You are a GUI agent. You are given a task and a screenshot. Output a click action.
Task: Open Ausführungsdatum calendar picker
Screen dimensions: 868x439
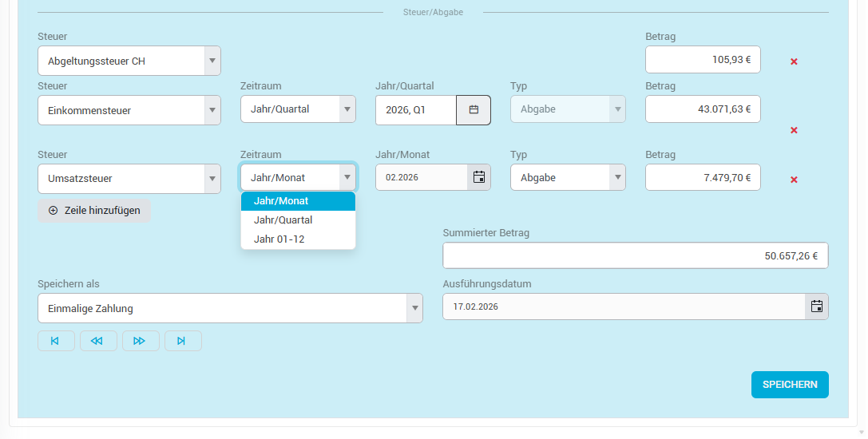816,307
